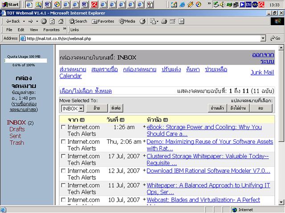Click the ส่งต่อ forward button
Viewport: 285px width, 213px height.
pyautogui.click(x=116, y=108)
